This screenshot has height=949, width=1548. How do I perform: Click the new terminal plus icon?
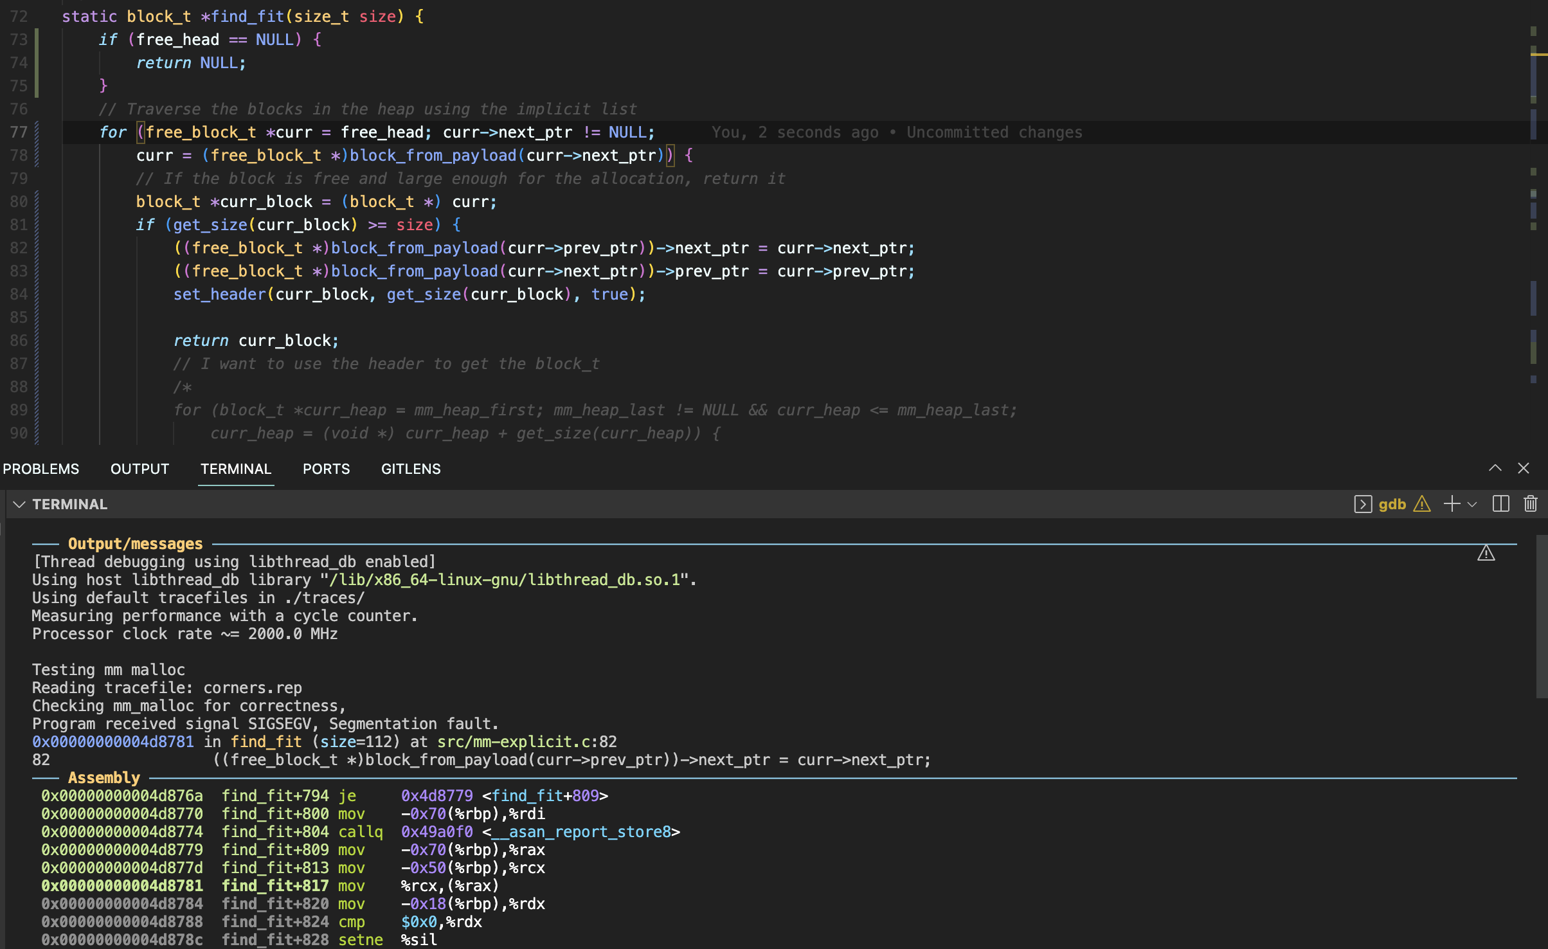pos(1452,504)
